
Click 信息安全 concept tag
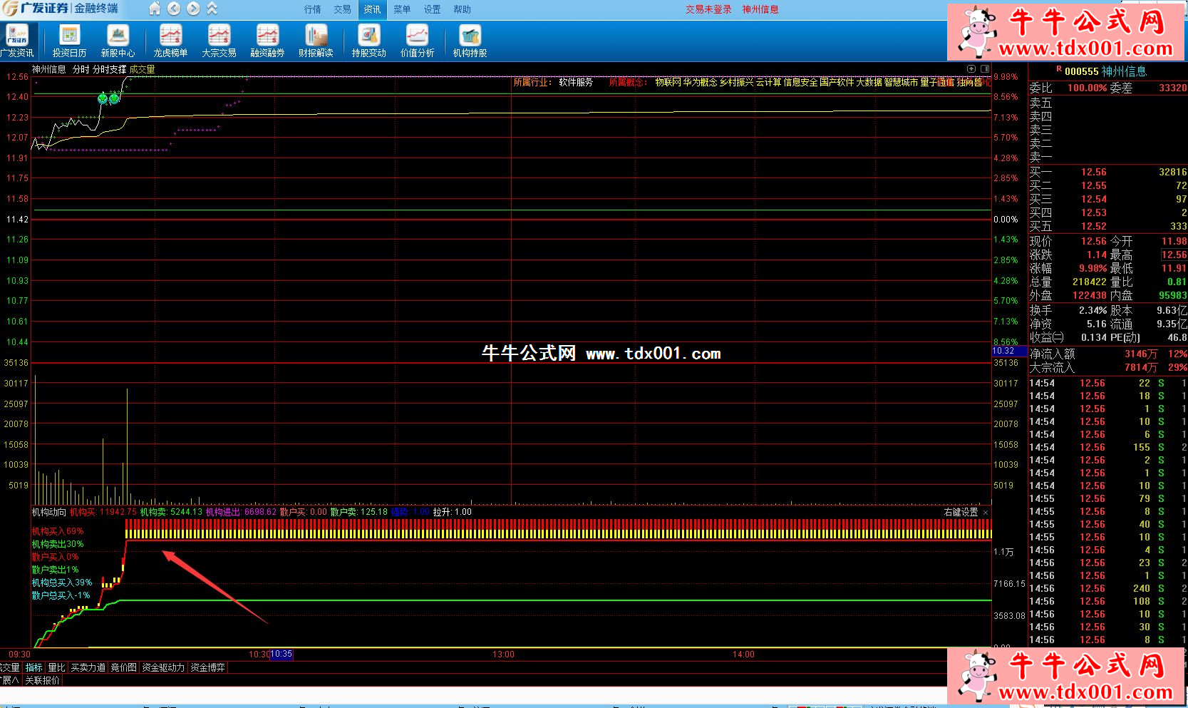[x=800, y=82]
